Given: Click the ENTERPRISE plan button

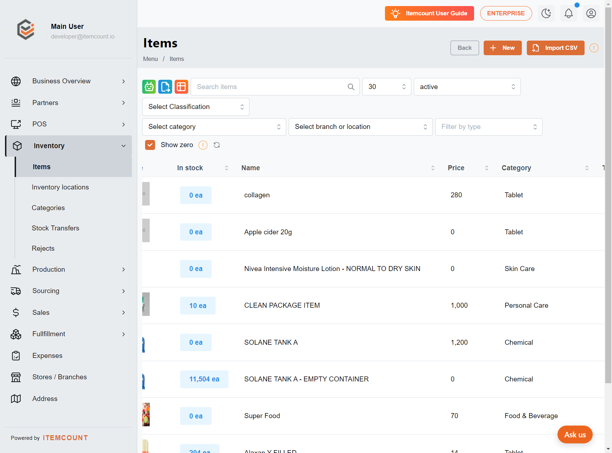Looking at the screenshot, I should pyautogui.click(x=506, y=14).
